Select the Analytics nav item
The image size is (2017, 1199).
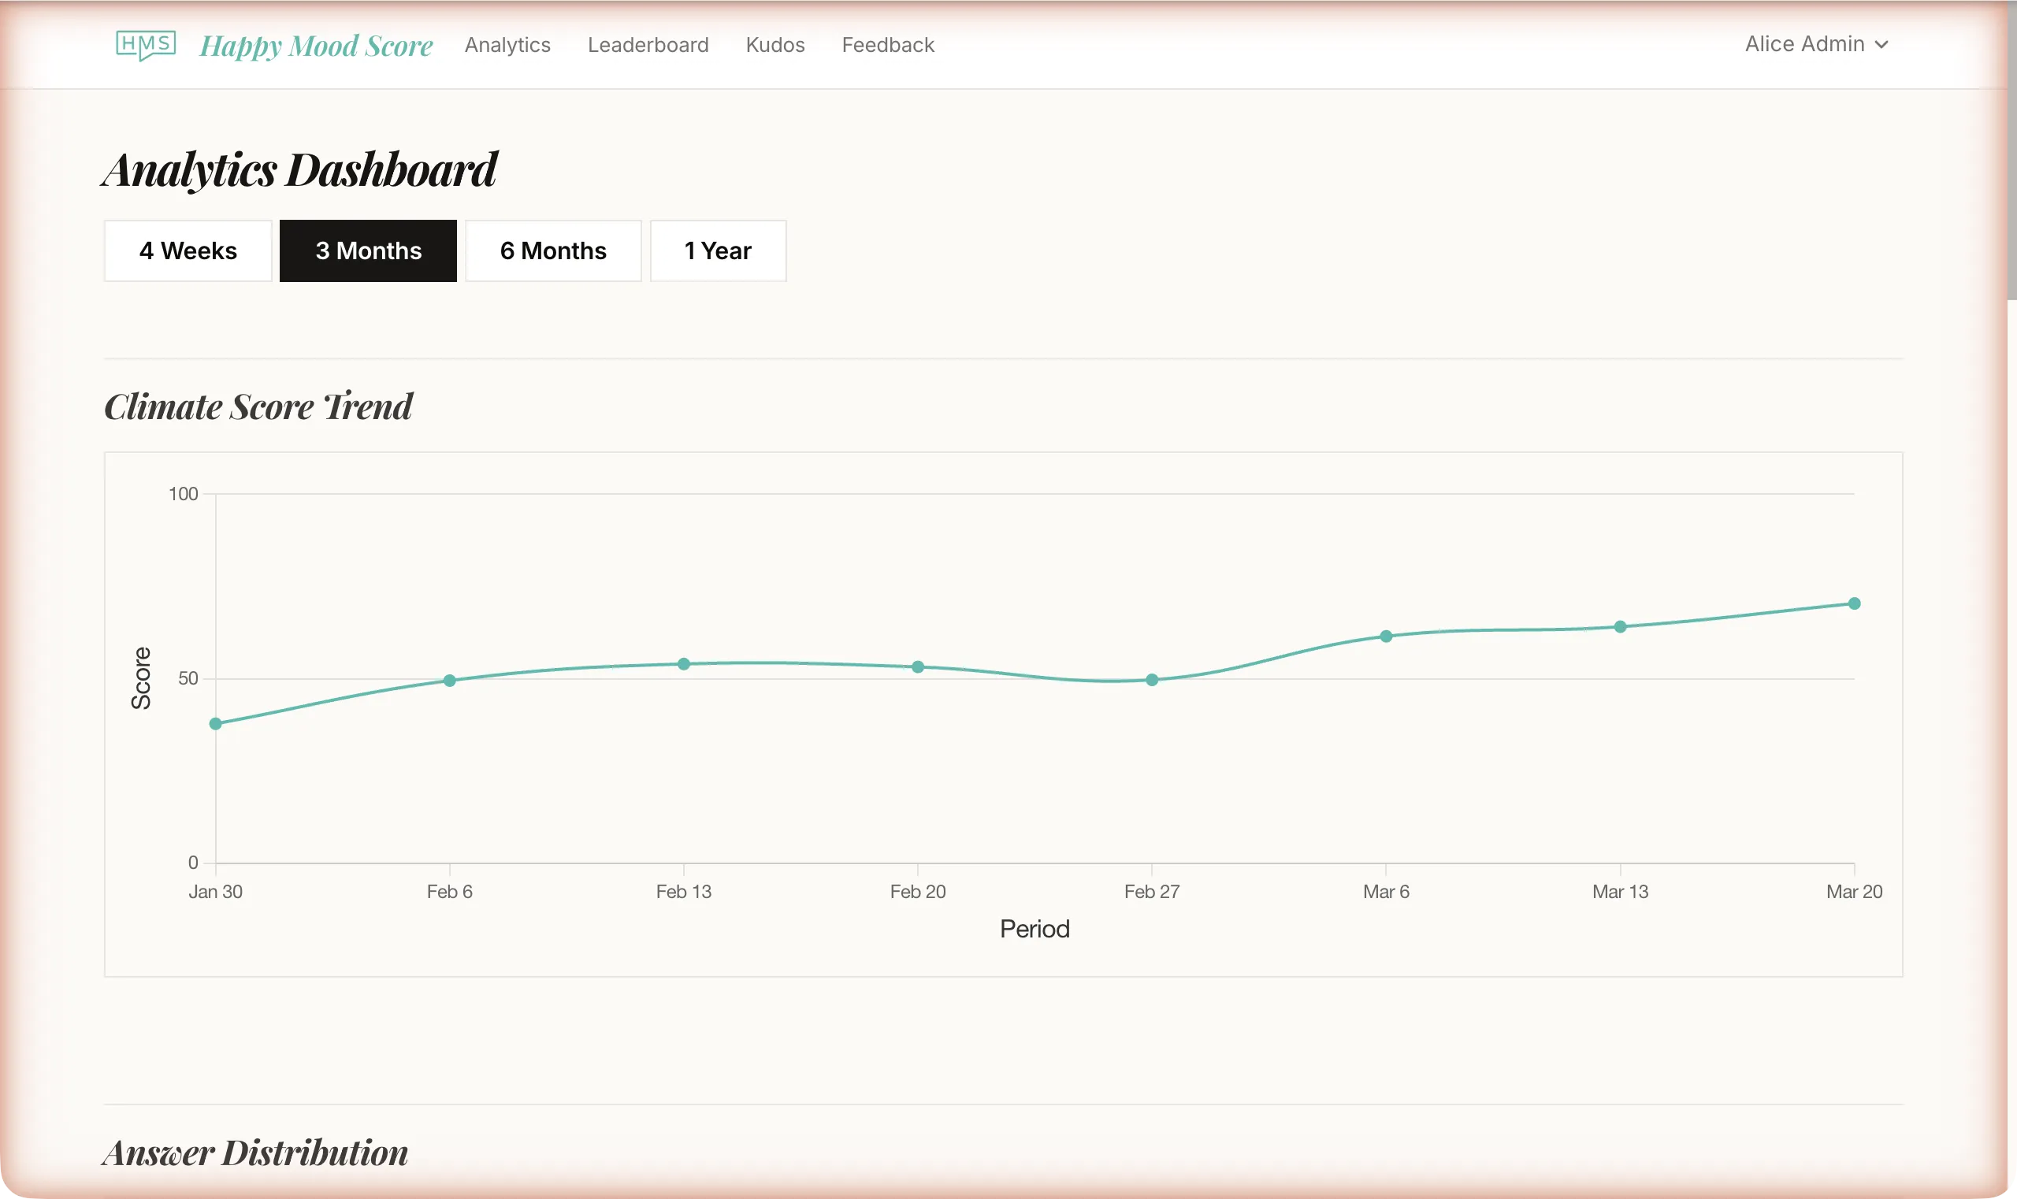[507, 45]
